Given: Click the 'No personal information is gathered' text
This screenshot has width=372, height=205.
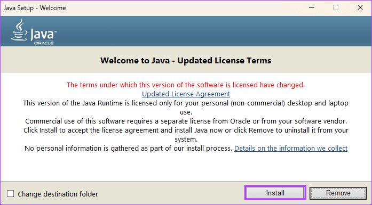Looking at the screenshot, I should pyautogui.click(x=128, y=148).
